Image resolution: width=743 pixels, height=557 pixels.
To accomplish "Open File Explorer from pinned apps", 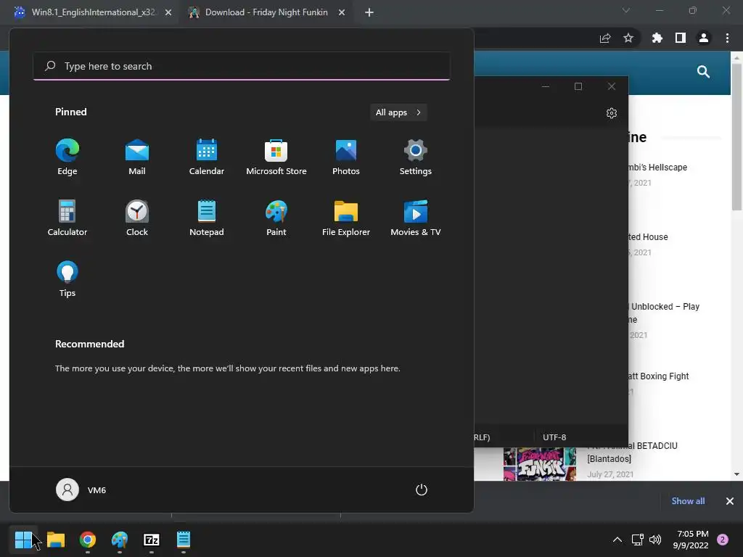I will click(x=346, y=218).
